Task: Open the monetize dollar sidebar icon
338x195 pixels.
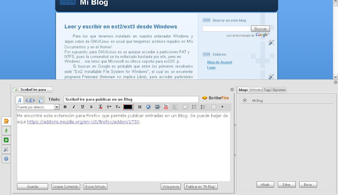Action: click(6, 130)
